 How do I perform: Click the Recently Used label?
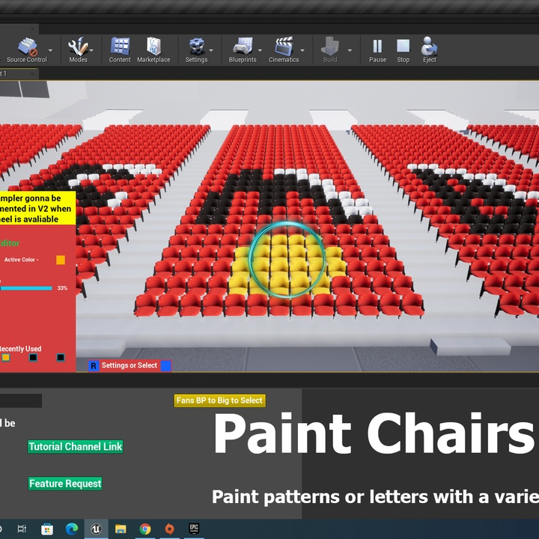[20, 349]
